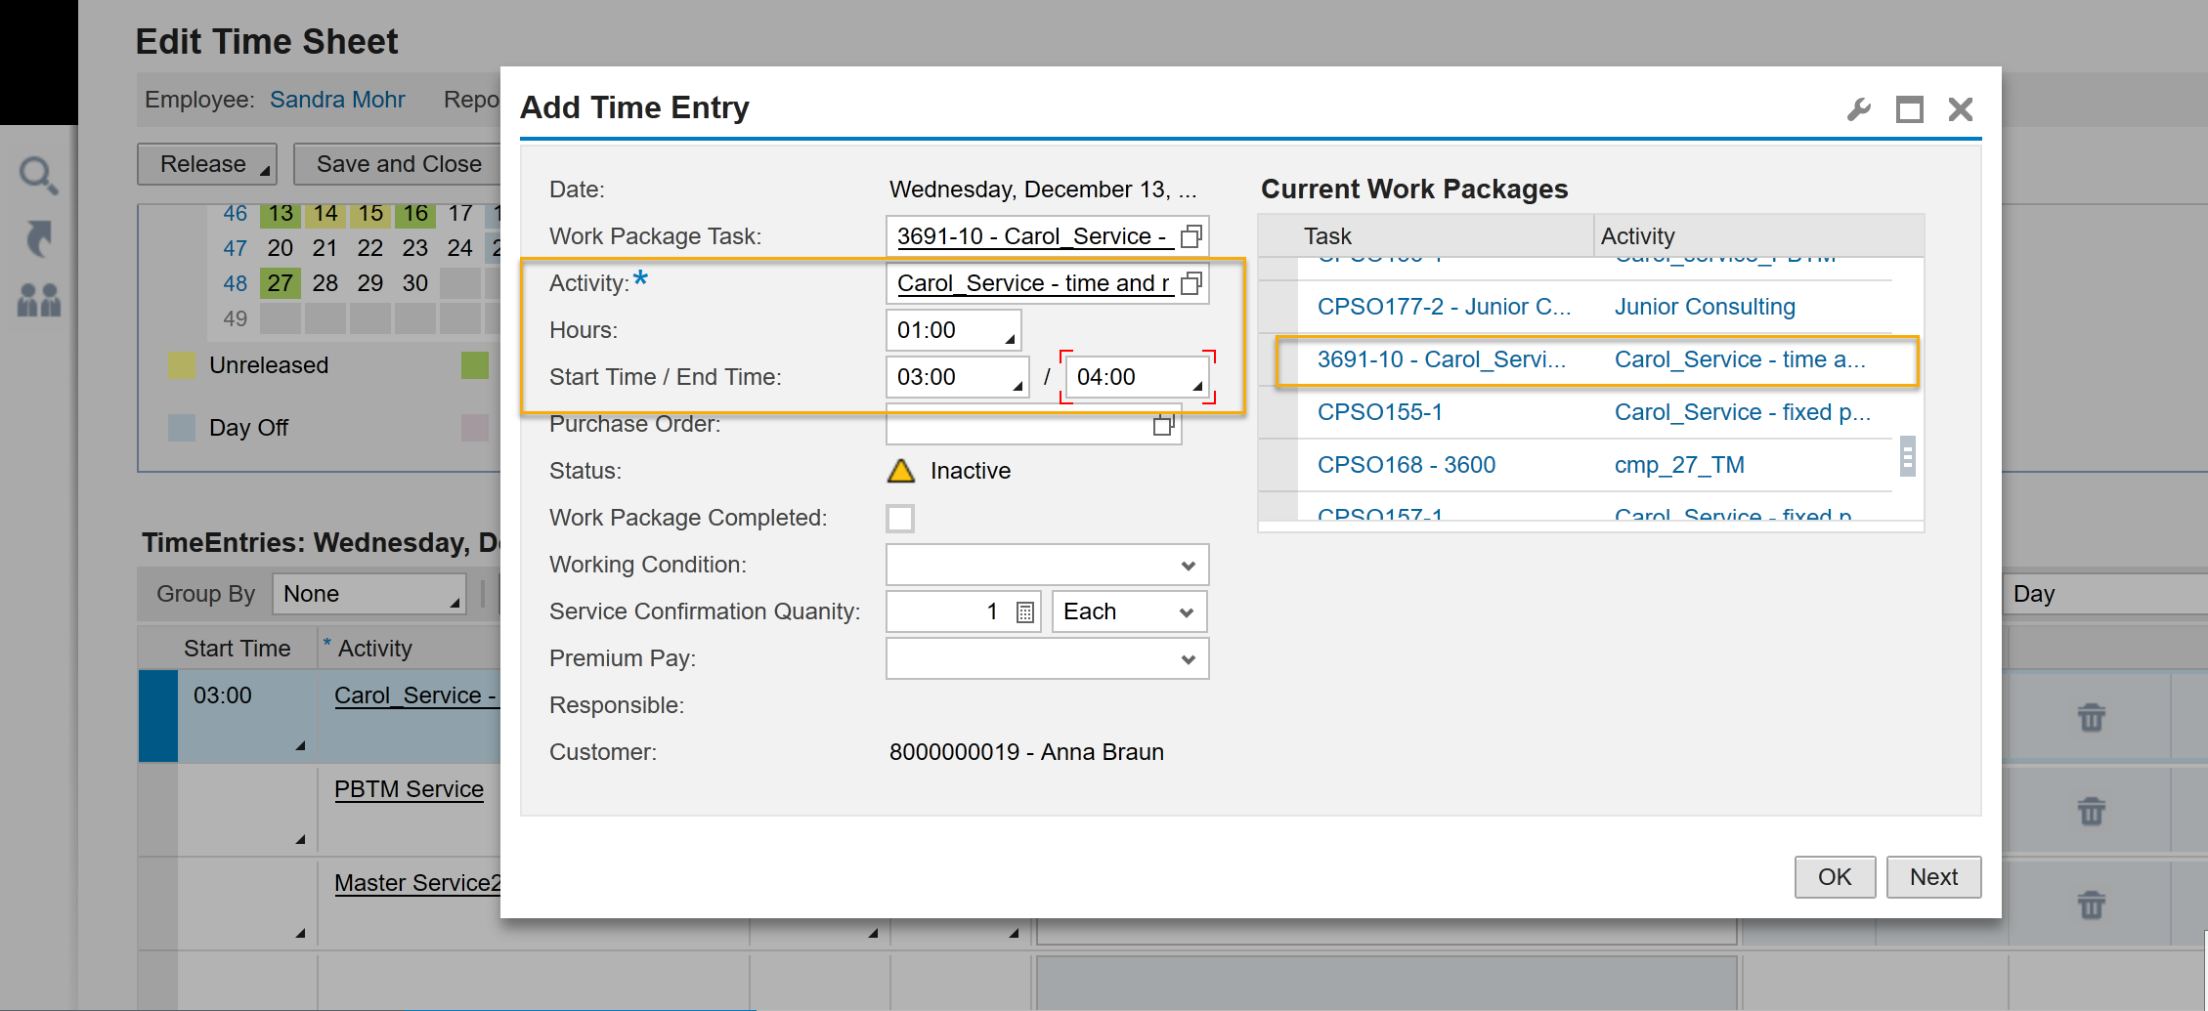Image resolution: width=2208 pixels, height=1011 pixels.
Task: Delete the Master Service2 time entry row
Action: [2091, 905]
